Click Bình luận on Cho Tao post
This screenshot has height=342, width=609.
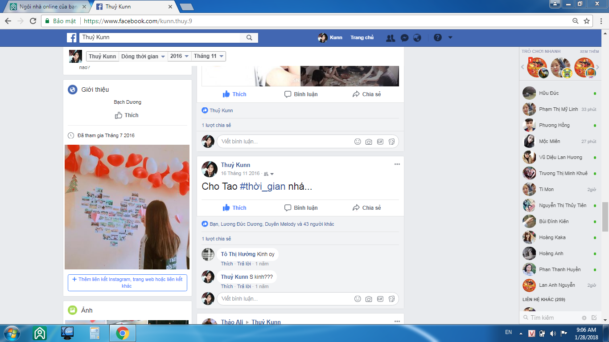301,208
